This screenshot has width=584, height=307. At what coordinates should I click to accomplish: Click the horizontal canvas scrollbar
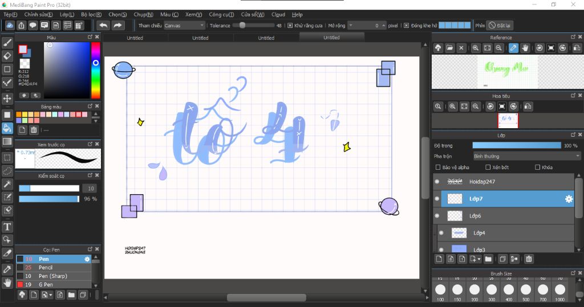tap(267, 298)
